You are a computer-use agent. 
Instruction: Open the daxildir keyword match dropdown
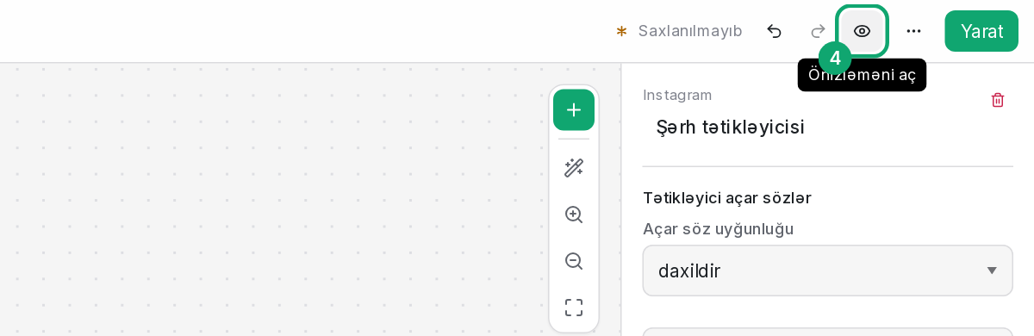827,271
